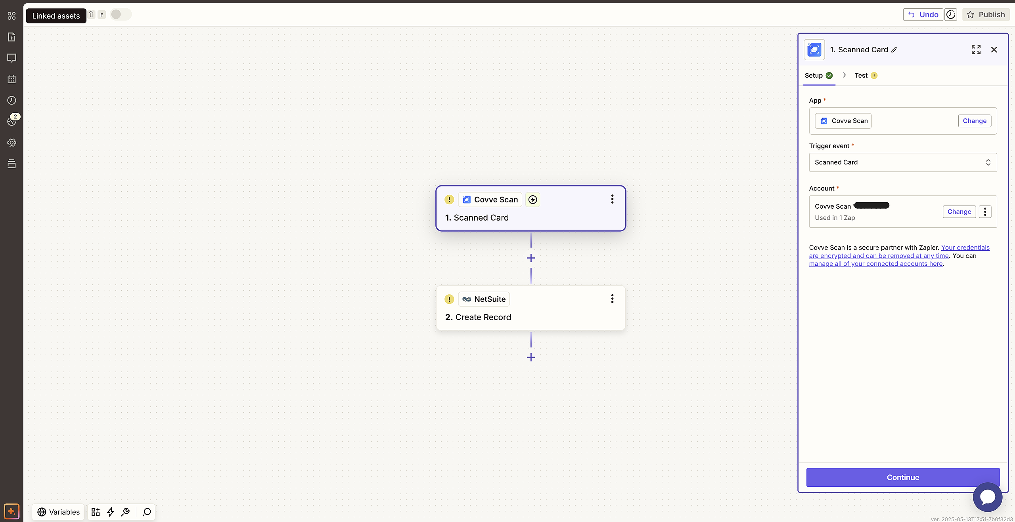
Task: Open the Zap history clock icon
Action: 11,100
